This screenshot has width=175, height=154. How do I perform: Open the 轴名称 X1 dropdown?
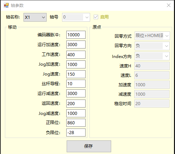point(35,17)
